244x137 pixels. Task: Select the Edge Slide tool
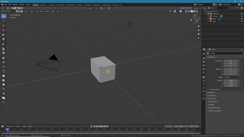coord(3,89)
